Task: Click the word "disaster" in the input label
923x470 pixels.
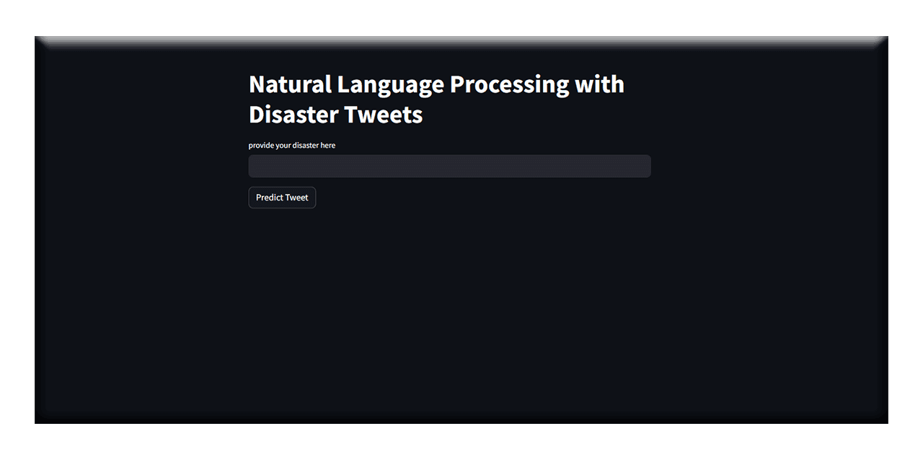Action: tap(305, 146)
